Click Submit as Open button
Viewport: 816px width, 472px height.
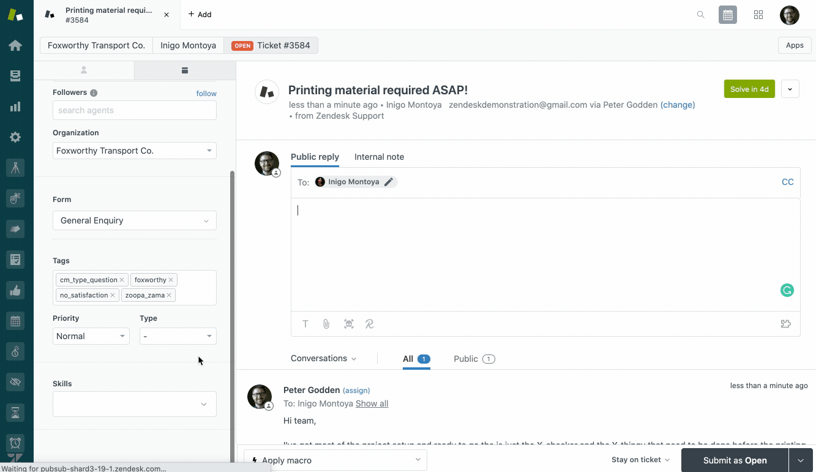tap(735, 460)
